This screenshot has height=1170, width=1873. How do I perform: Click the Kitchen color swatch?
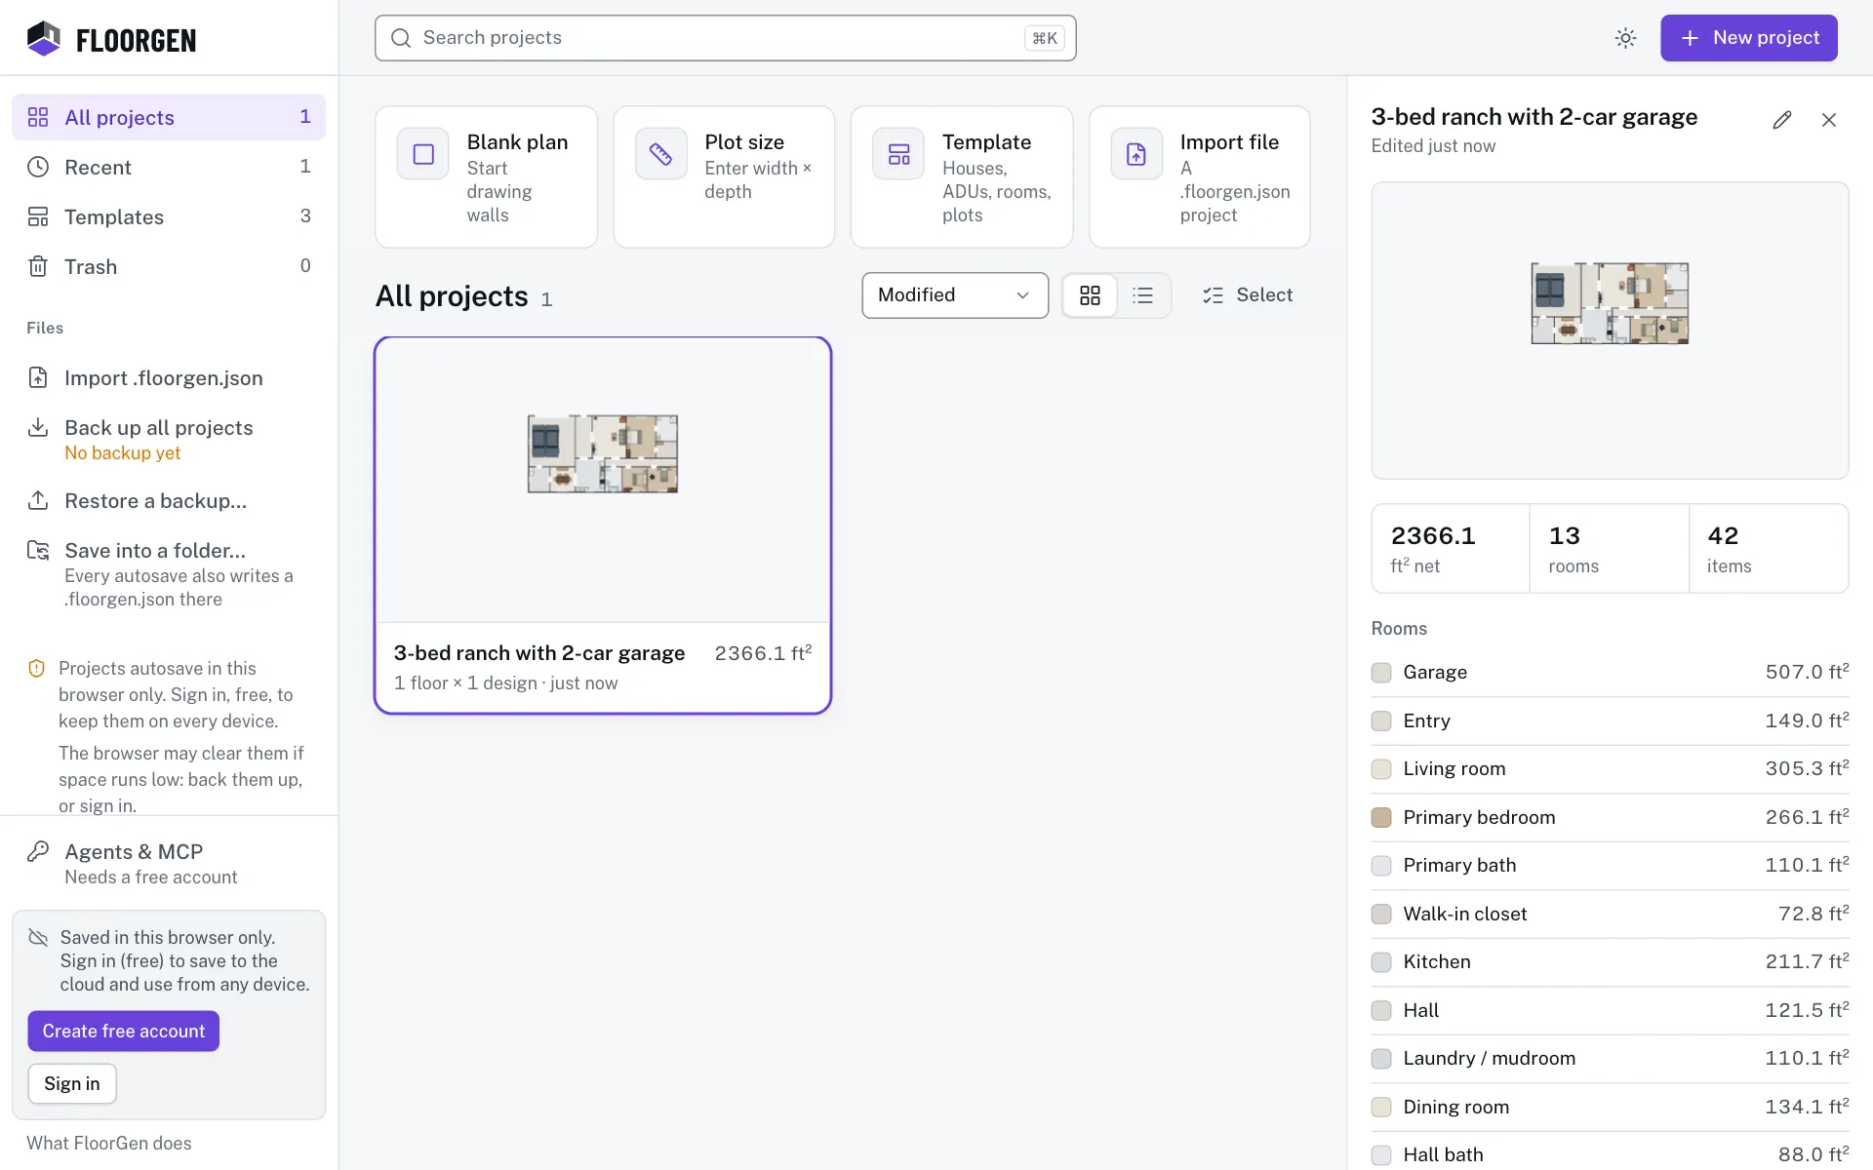1381,962
